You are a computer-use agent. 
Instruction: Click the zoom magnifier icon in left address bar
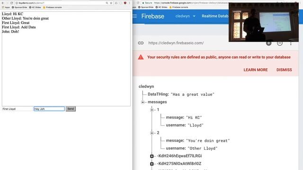pos(107,3)
